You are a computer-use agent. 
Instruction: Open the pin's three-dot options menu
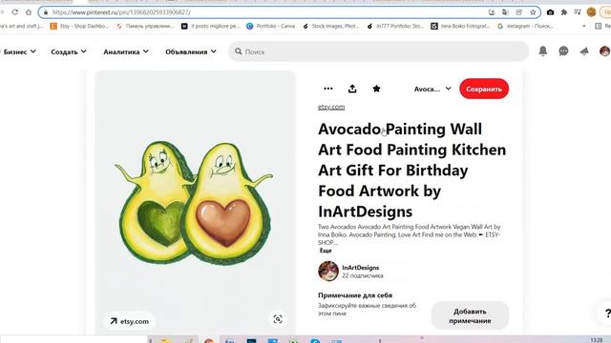coord(328,89)
